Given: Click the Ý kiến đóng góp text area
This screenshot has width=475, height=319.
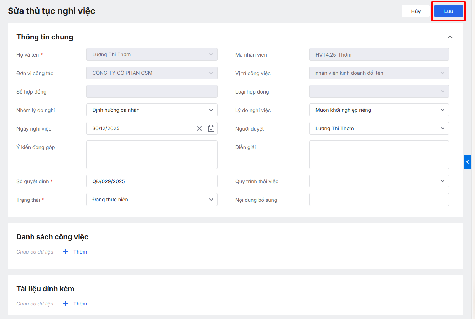Looking at the screenshot, I should point(152,155).
